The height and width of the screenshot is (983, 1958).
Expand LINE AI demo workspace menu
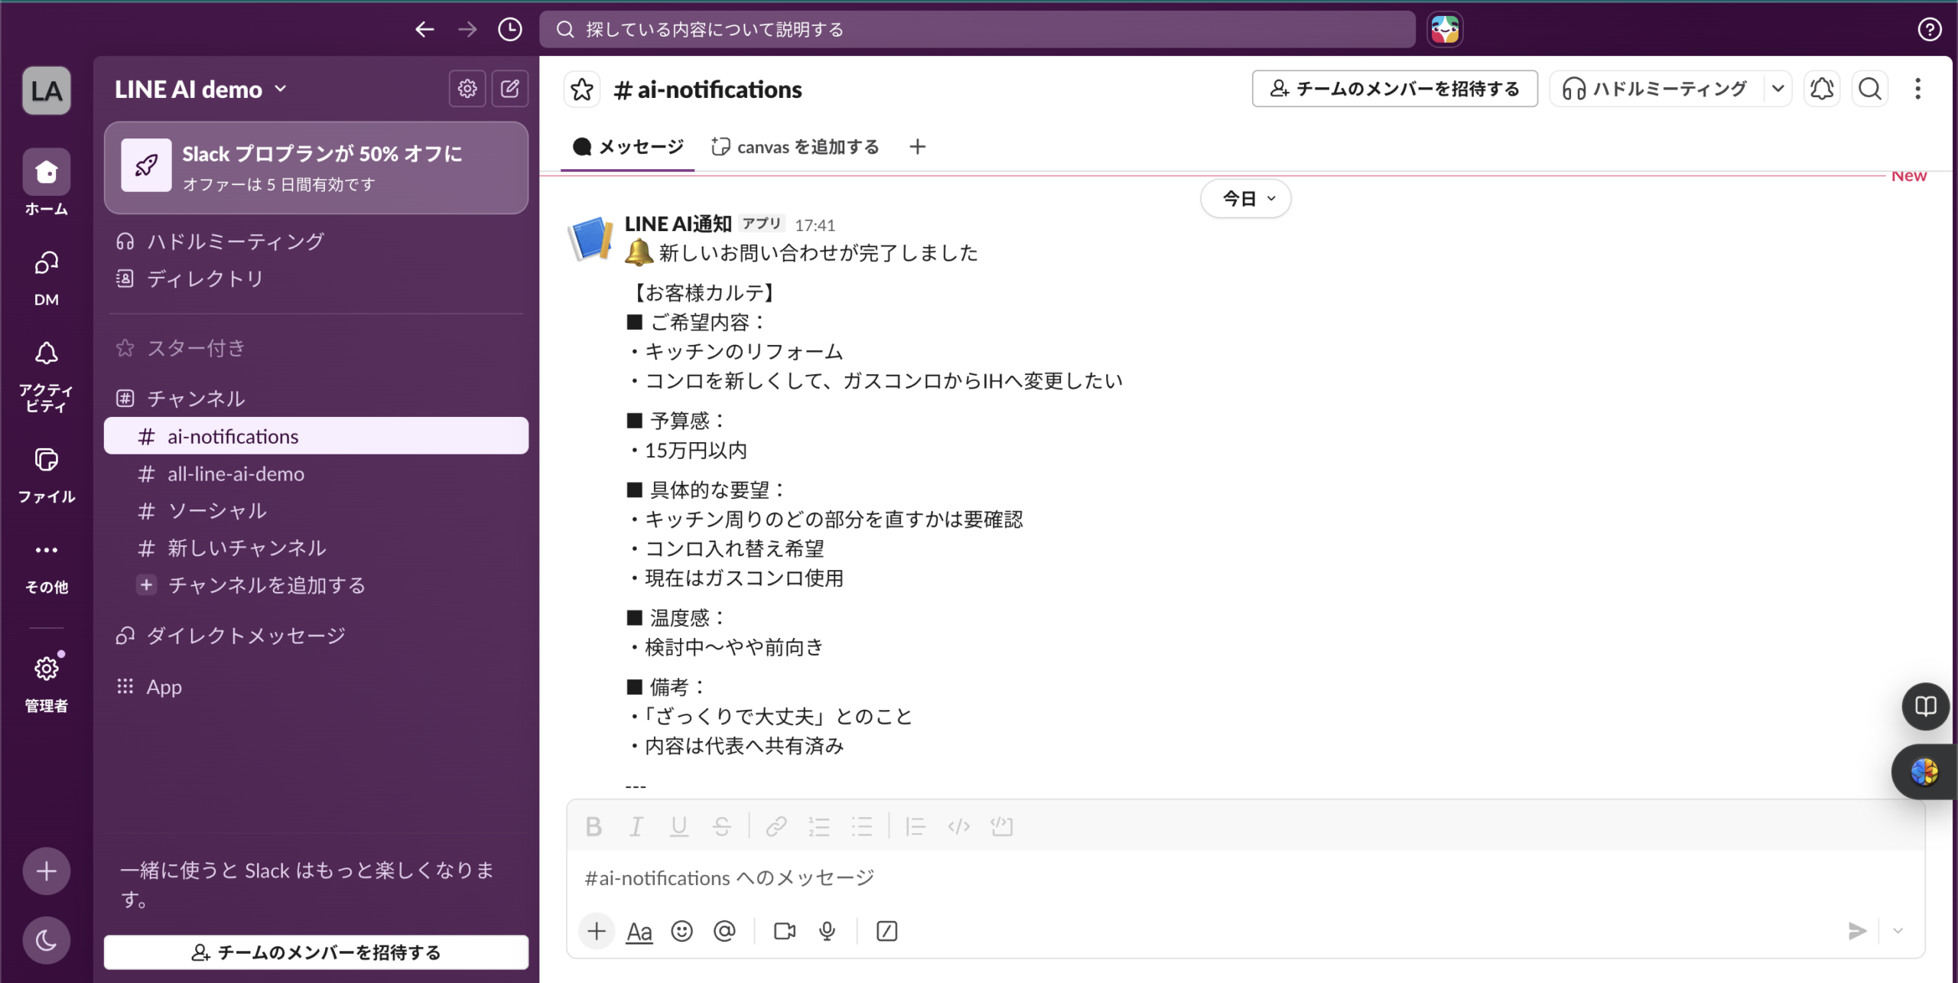click(x=201, y=90)
